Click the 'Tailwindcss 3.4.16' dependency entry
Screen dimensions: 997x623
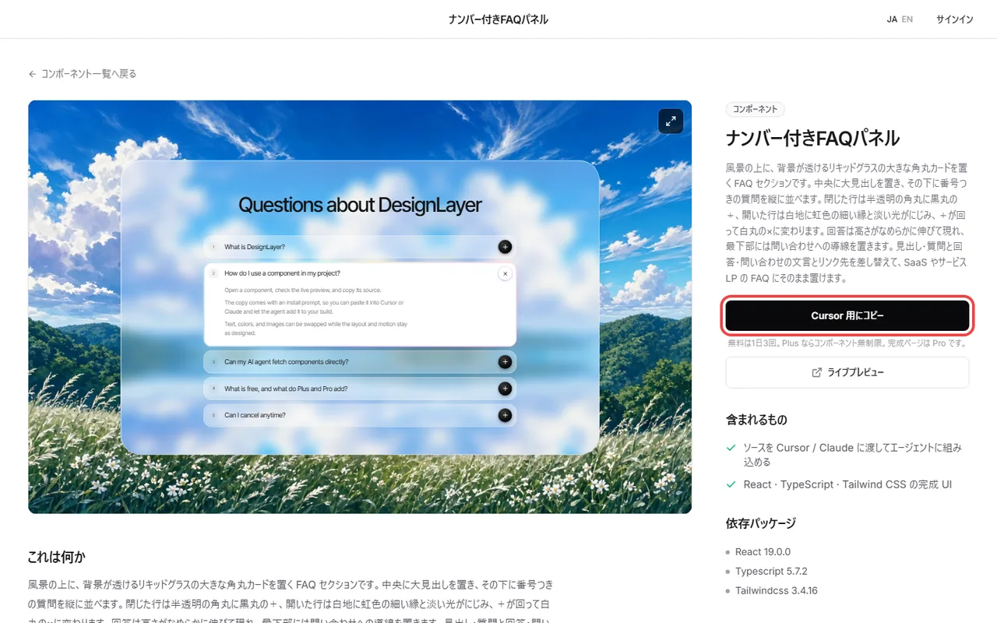[x=777, y=590]
